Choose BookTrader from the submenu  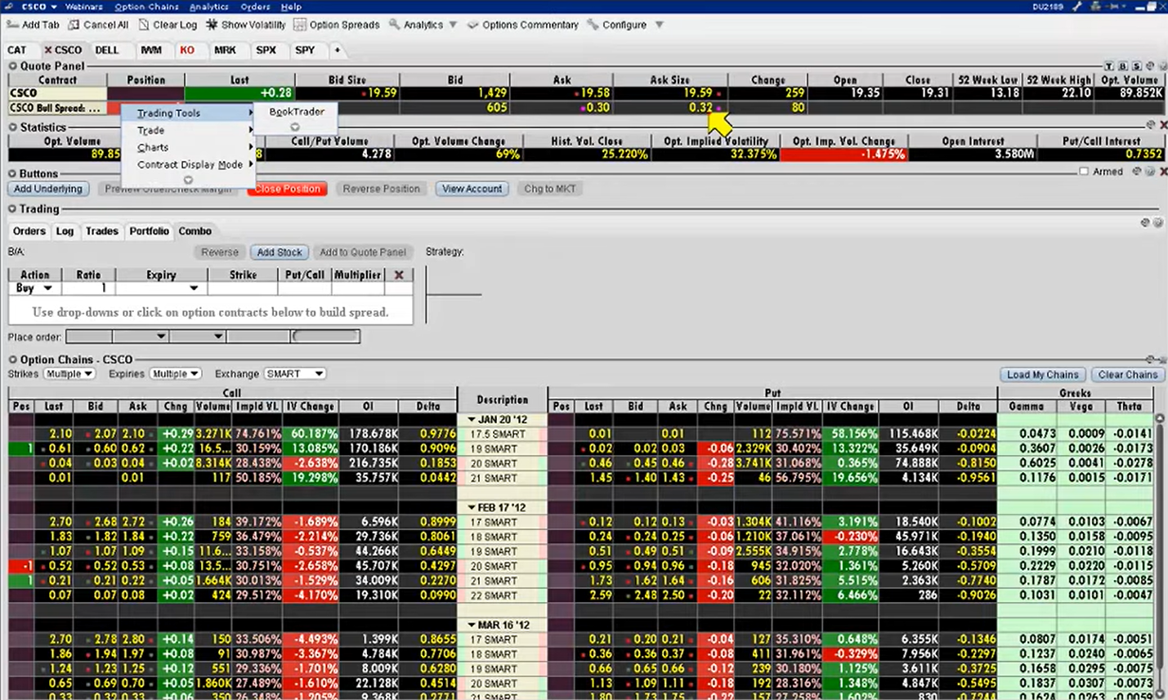pos(297,112)
